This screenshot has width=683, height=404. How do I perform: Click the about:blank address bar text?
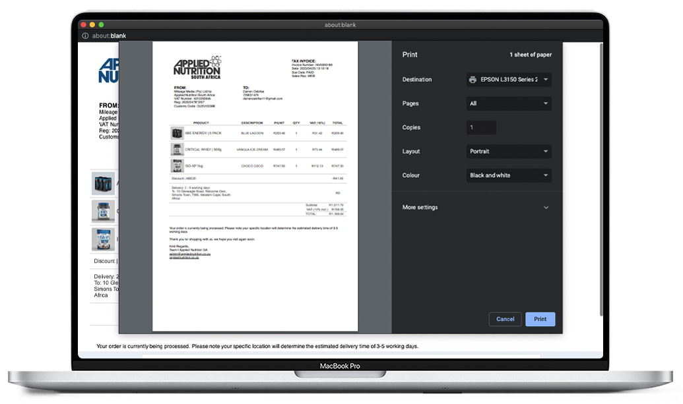point(109,36)
